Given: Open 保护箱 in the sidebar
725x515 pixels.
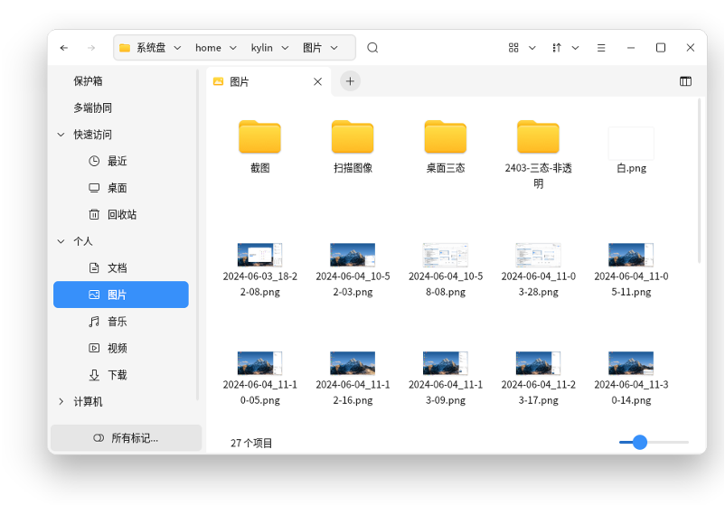Looking at the screenshot, I should click(89, 81).
